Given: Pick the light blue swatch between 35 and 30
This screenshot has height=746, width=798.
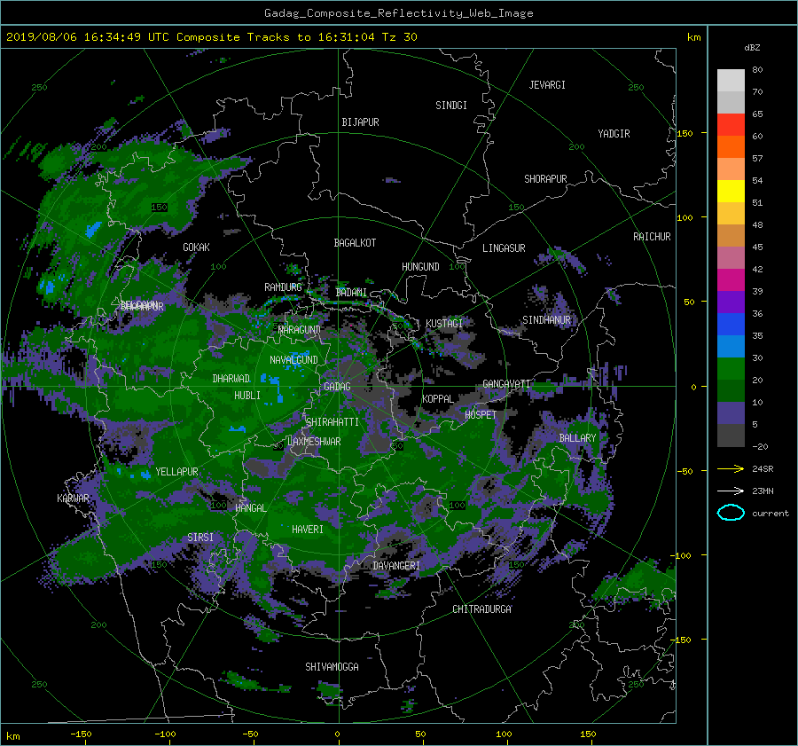Looking at the screenshot, I should [x=731, y=347].
